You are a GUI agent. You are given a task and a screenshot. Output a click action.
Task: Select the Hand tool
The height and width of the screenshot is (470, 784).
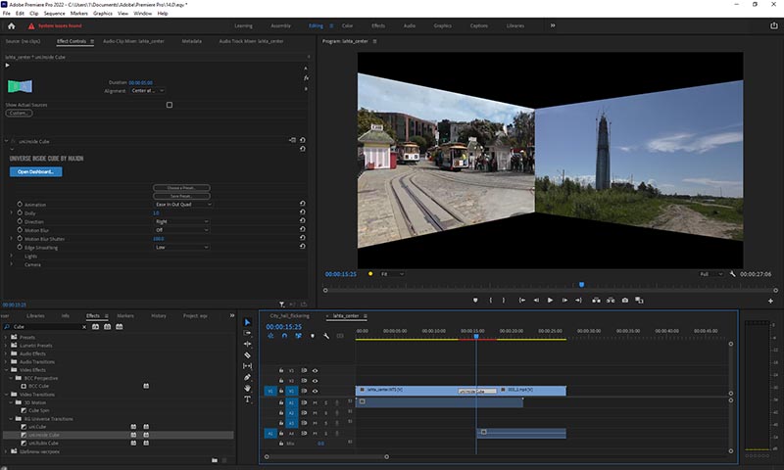(248, 388)
